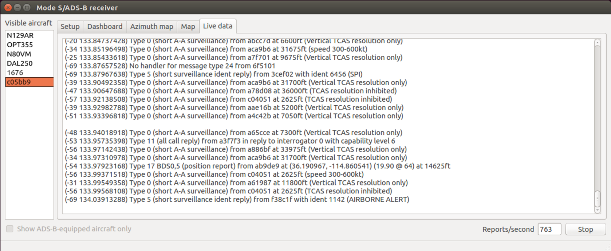611x251 pixels.
Task: Switch to the Map tab
Action: [x=188, y=26]
